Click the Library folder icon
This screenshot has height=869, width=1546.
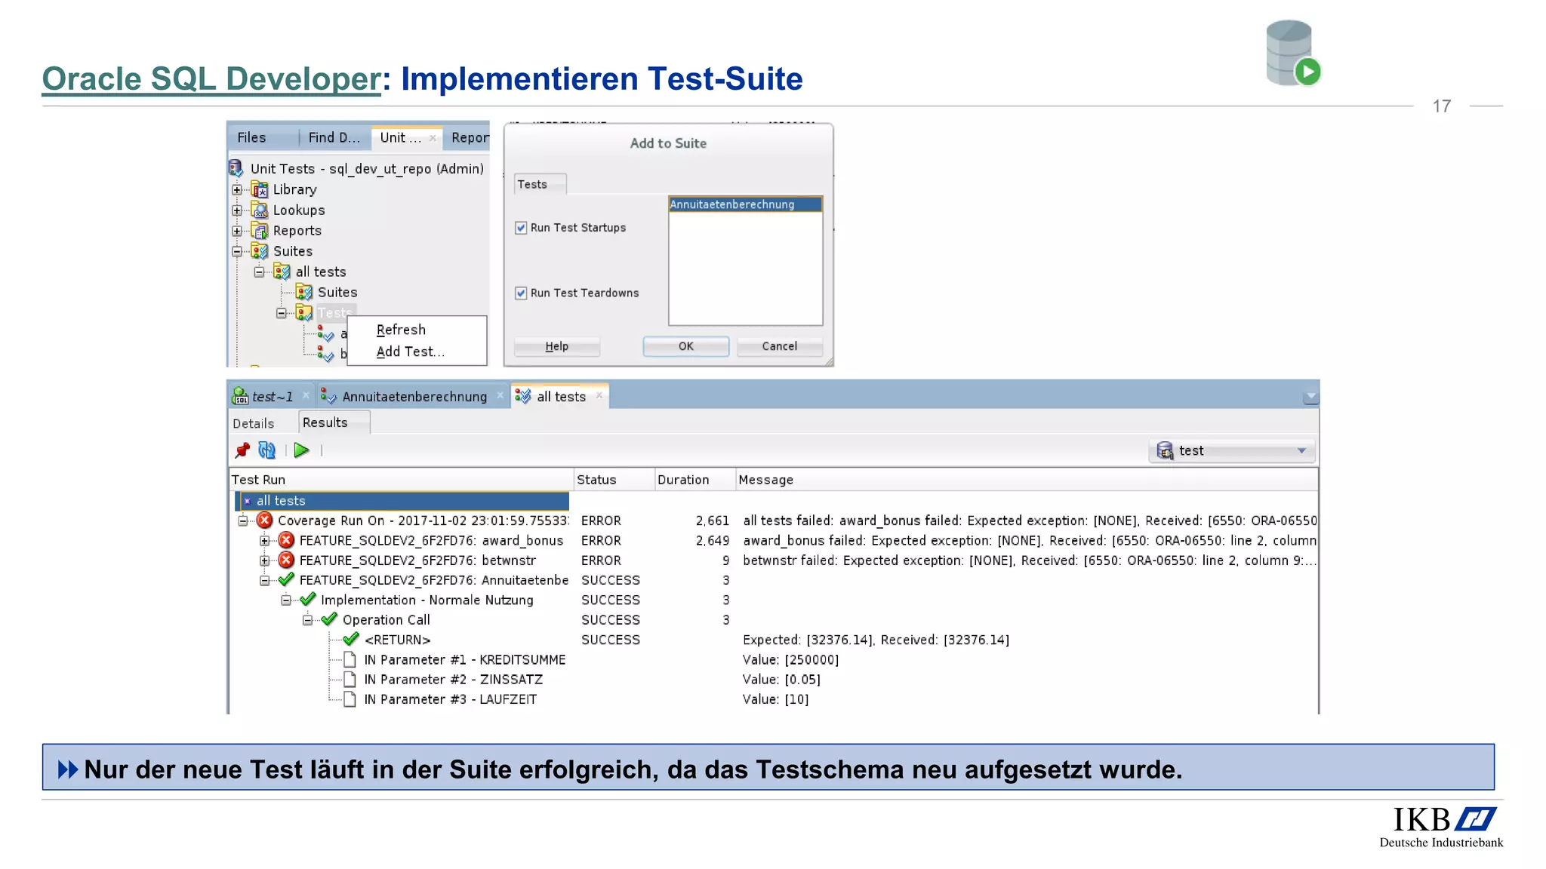point(260,189)
